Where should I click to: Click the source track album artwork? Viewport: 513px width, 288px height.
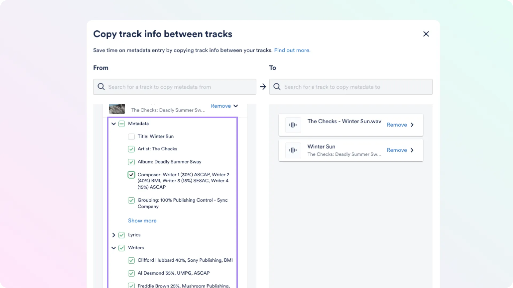[x=117, y=109]
